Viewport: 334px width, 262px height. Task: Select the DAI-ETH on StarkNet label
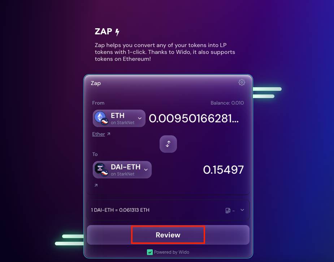click(125, 170)
